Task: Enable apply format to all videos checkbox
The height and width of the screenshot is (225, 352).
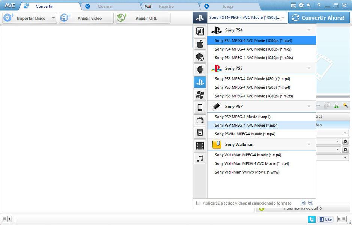Action: click(x=199, y=203)
